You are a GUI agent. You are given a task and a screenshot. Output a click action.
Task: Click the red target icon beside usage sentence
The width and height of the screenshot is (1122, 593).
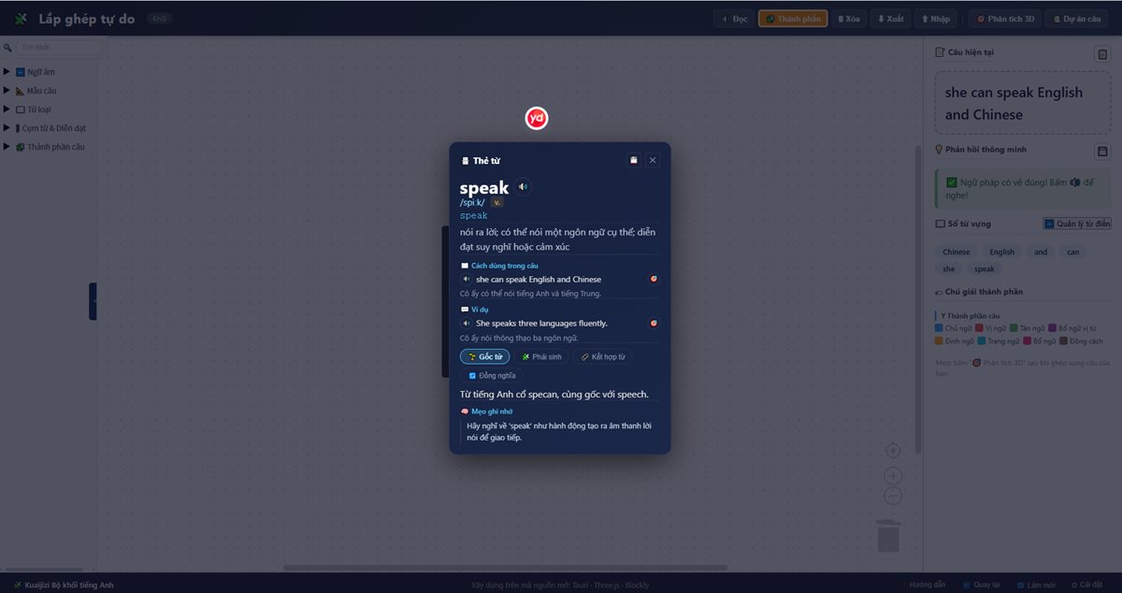[654, 279]
